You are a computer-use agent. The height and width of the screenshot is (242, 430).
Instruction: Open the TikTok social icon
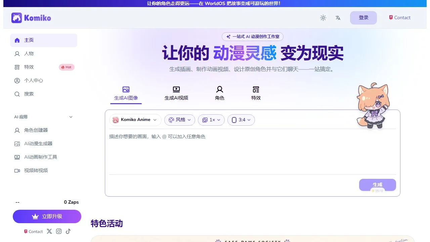pos(68,231)
